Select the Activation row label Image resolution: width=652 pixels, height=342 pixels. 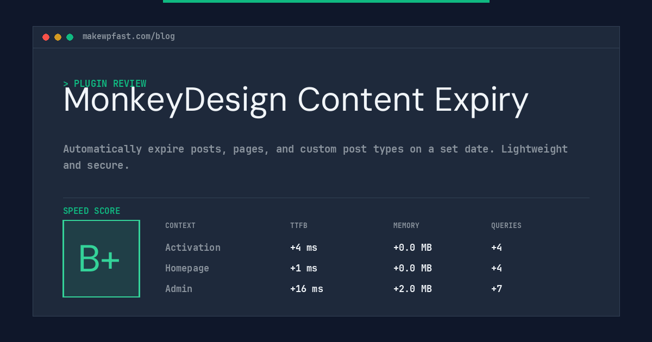(x=193, y=248)
